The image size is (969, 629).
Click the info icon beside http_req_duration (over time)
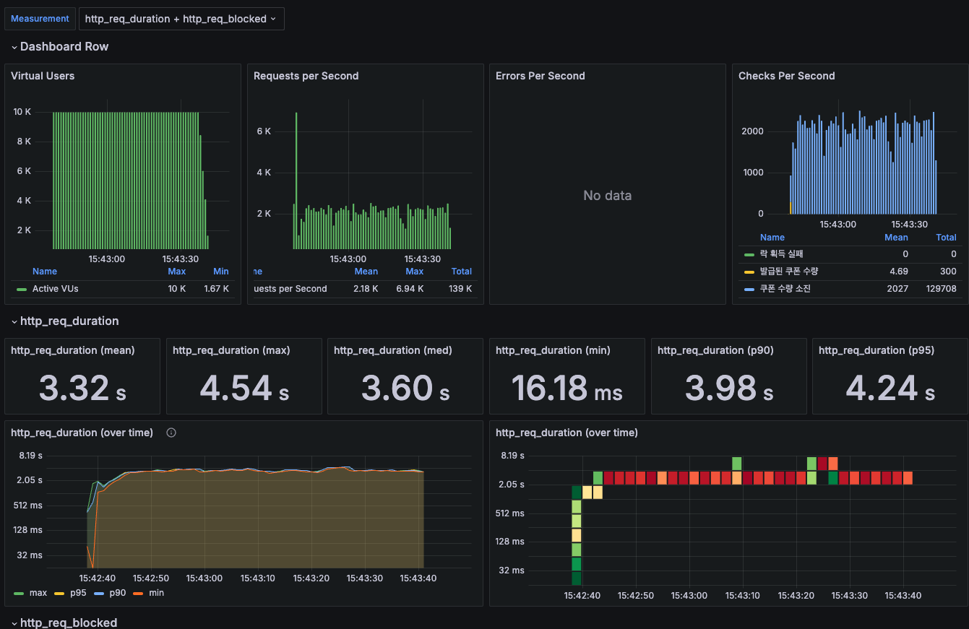[x=171, y=433]
